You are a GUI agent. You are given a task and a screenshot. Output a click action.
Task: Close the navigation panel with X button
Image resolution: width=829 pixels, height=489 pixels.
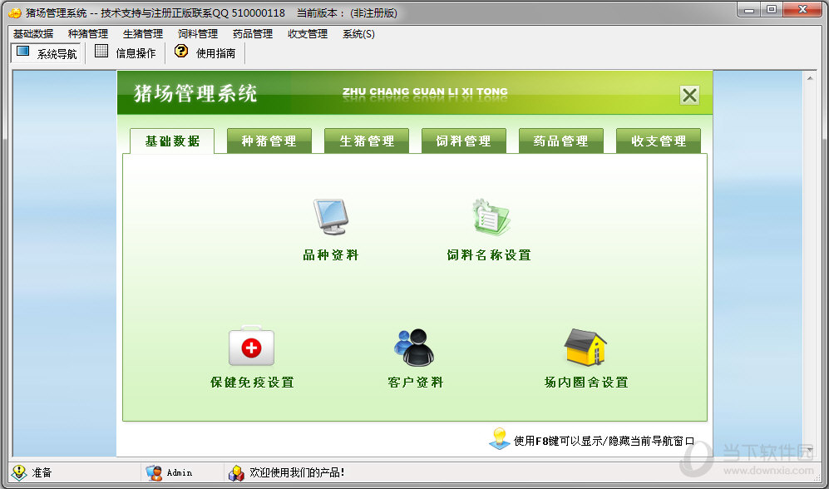point(689,95)
